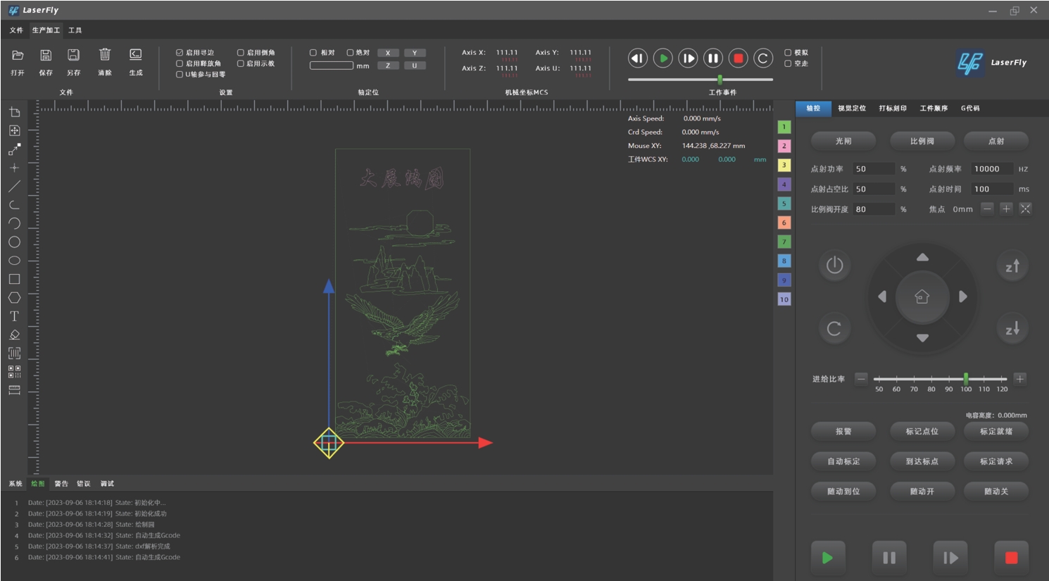Jog down with the down arrow
This screenshot has height=581, width=1049.
(x=922, y=338)
